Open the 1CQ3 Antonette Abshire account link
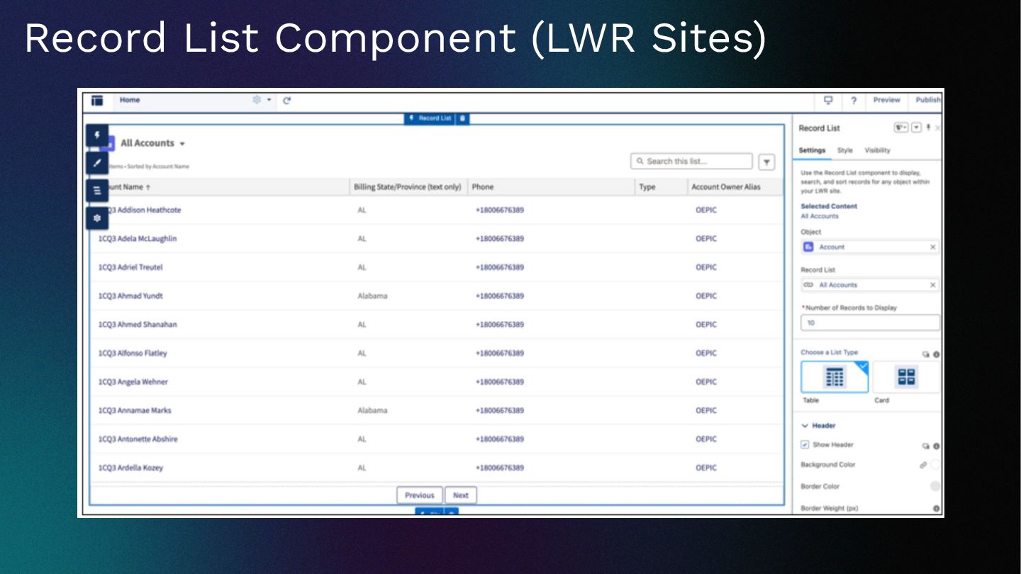This screenshot has width=1021, height=574. click(138, 439)
